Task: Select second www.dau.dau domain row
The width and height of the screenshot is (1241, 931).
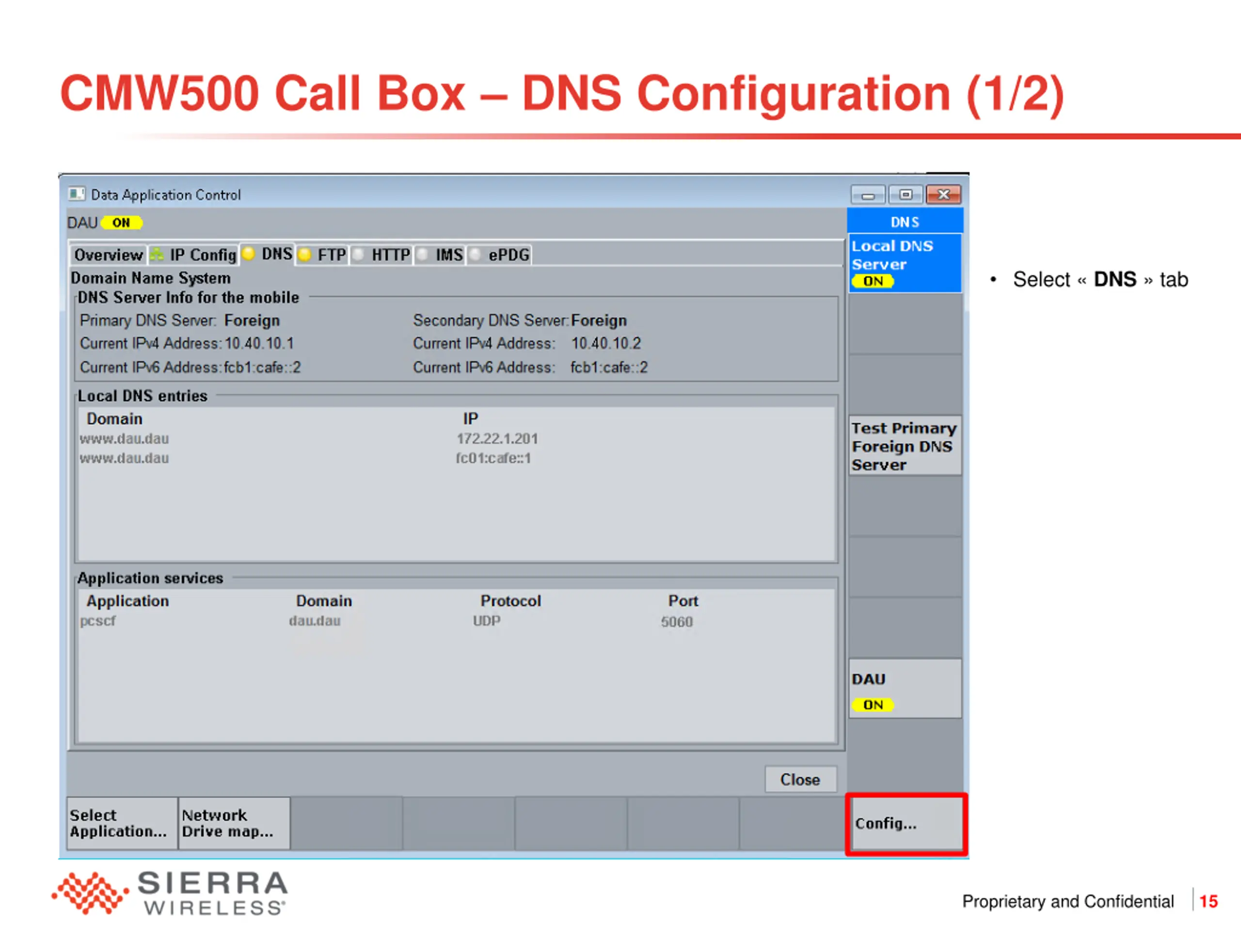Action: [124, 458]
